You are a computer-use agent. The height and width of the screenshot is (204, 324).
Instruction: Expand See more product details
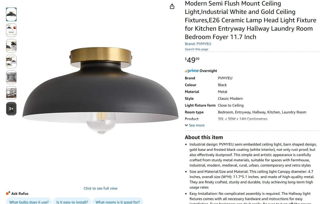click(x=195, y=125)
